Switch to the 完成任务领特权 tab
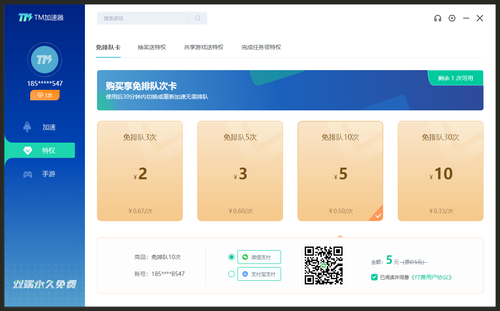The height and width of the screenshot is (311, 500). coord(261,47)
